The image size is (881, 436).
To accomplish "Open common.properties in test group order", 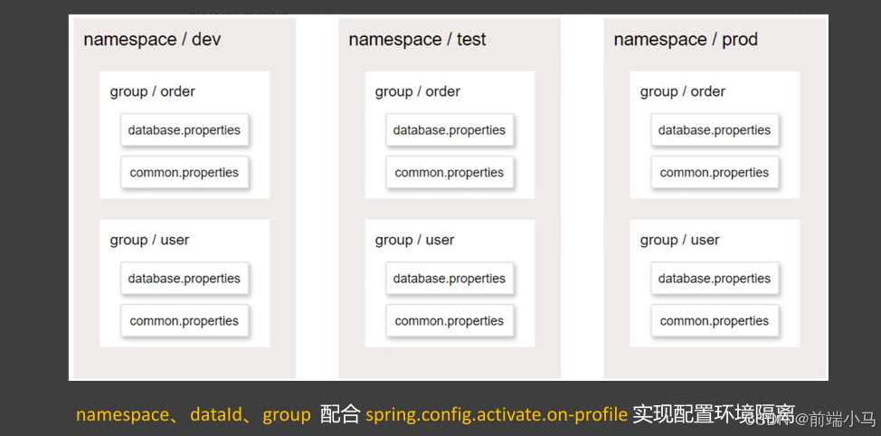I will 450,173.
